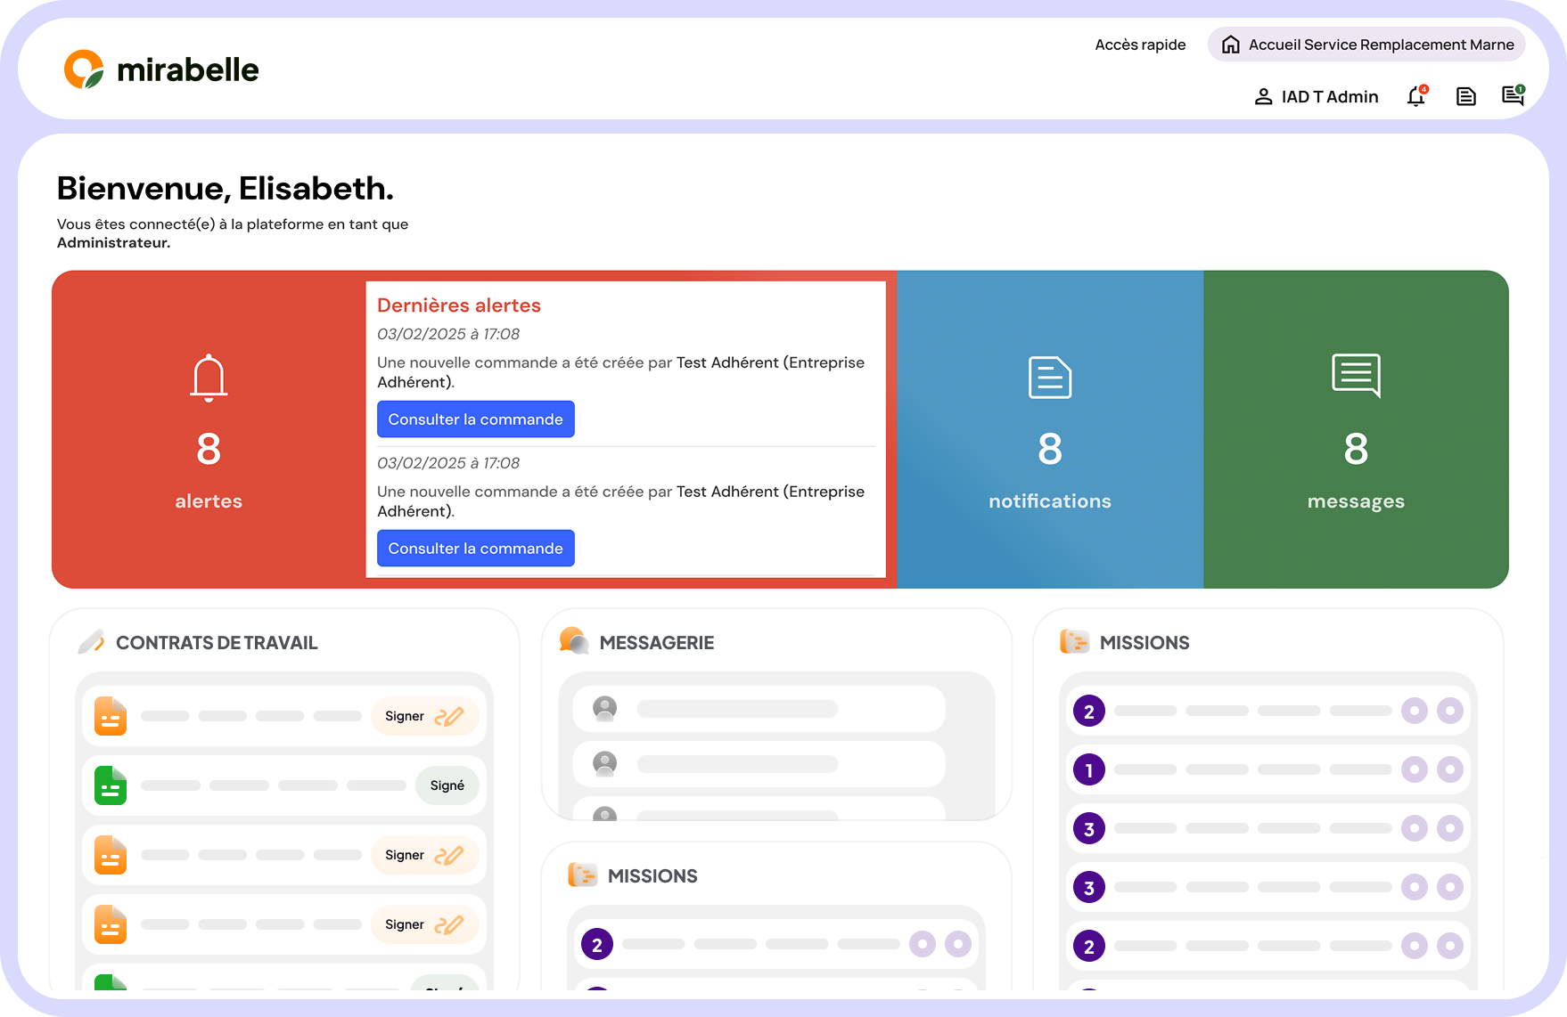Viewport: 1567px width, 1017px height.
Task: Click the Dernières alertes heading
Action: pos(459,305)
